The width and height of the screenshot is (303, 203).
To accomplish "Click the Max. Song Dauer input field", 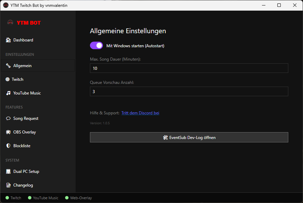I will click(189, 68).
